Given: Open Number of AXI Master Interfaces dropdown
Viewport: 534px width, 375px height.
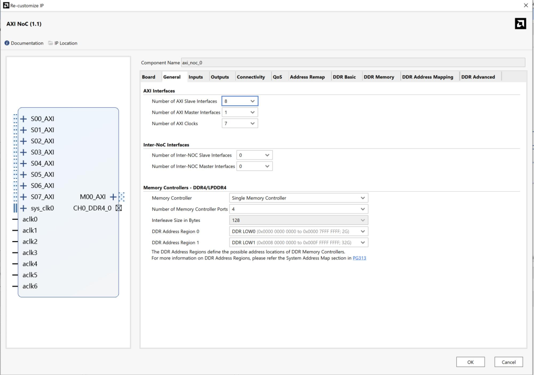Looking at the screenshot, I should [x=240, y=113].
